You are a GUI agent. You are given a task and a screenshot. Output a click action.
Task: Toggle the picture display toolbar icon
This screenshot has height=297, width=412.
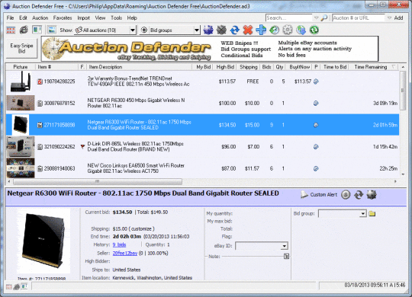pyautogui.click(x=52, y=30)
